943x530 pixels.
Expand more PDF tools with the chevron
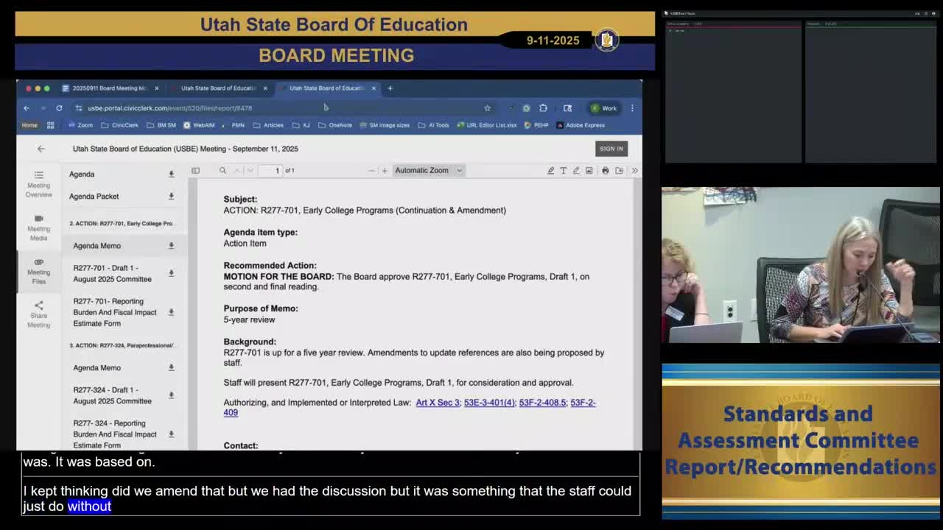[634, 170]
